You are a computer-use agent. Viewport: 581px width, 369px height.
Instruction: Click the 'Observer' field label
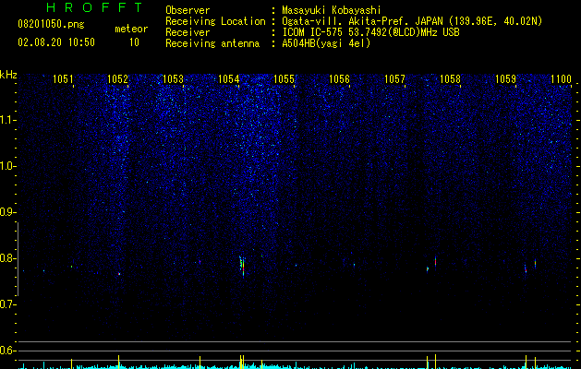click(188, 10)
